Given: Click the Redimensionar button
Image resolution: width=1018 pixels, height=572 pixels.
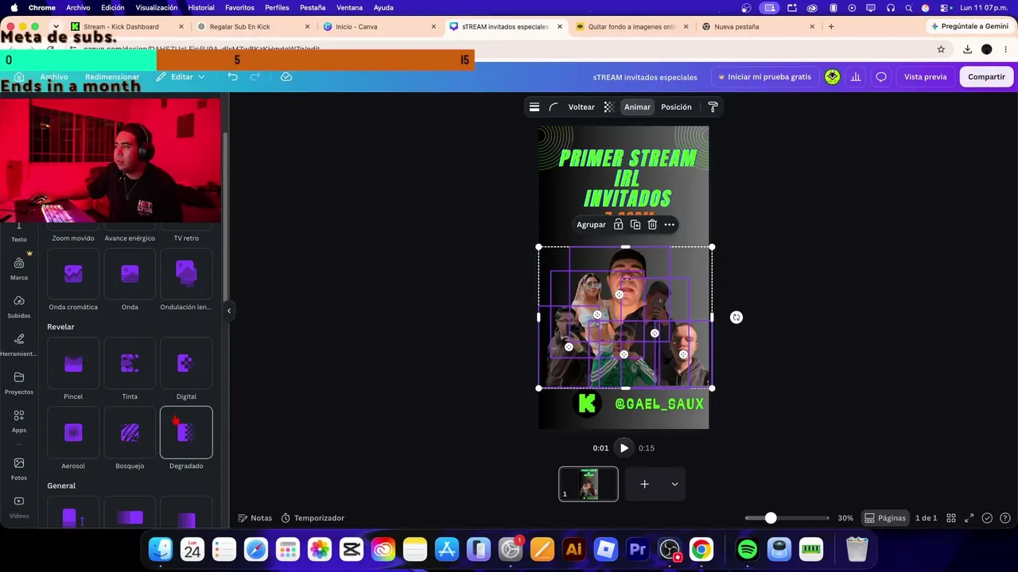Looking at the screenshot, I should coord(112,77).
